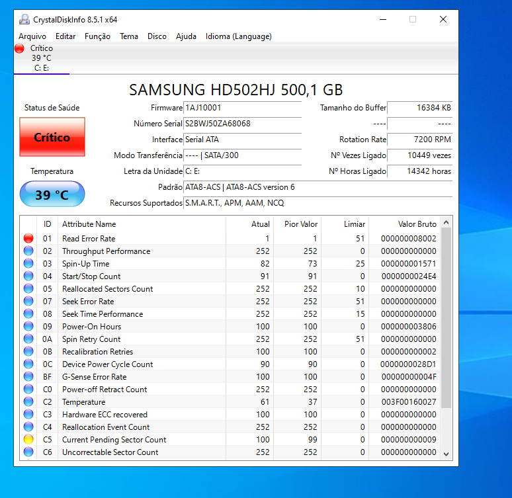Close the CrystalDiskInfo window

[443, 20]
